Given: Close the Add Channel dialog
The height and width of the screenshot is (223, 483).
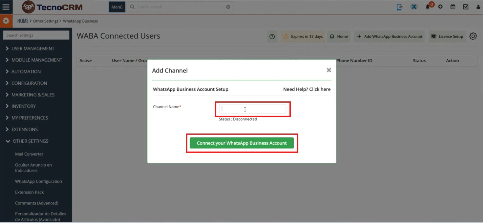Looking at the screenshot, I should pyautogui.click(x=329, y=70).
